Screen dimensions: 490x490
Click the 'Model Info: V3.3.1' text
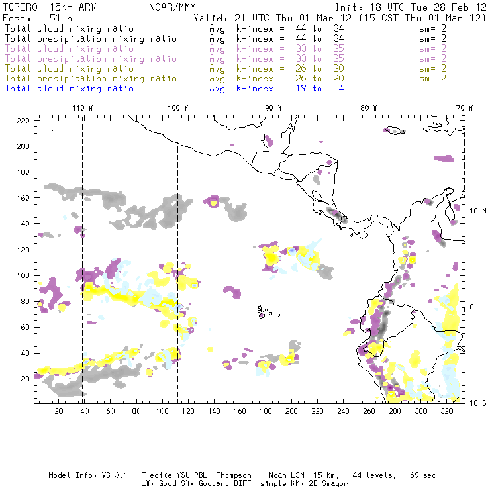(x=88, y=475)
